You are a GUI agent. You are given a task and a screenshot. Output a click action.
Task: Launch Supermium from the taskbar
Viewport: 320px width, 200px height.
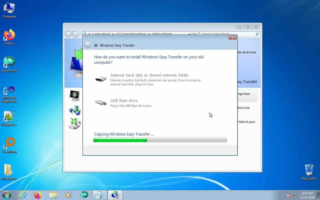[84, 195]
